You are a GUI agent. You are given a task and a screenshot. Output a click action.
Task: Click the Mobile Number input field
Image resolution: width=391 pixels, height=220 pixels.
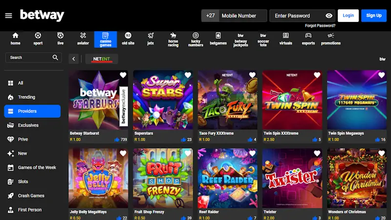pyautogui.click(x=243, y=16)
